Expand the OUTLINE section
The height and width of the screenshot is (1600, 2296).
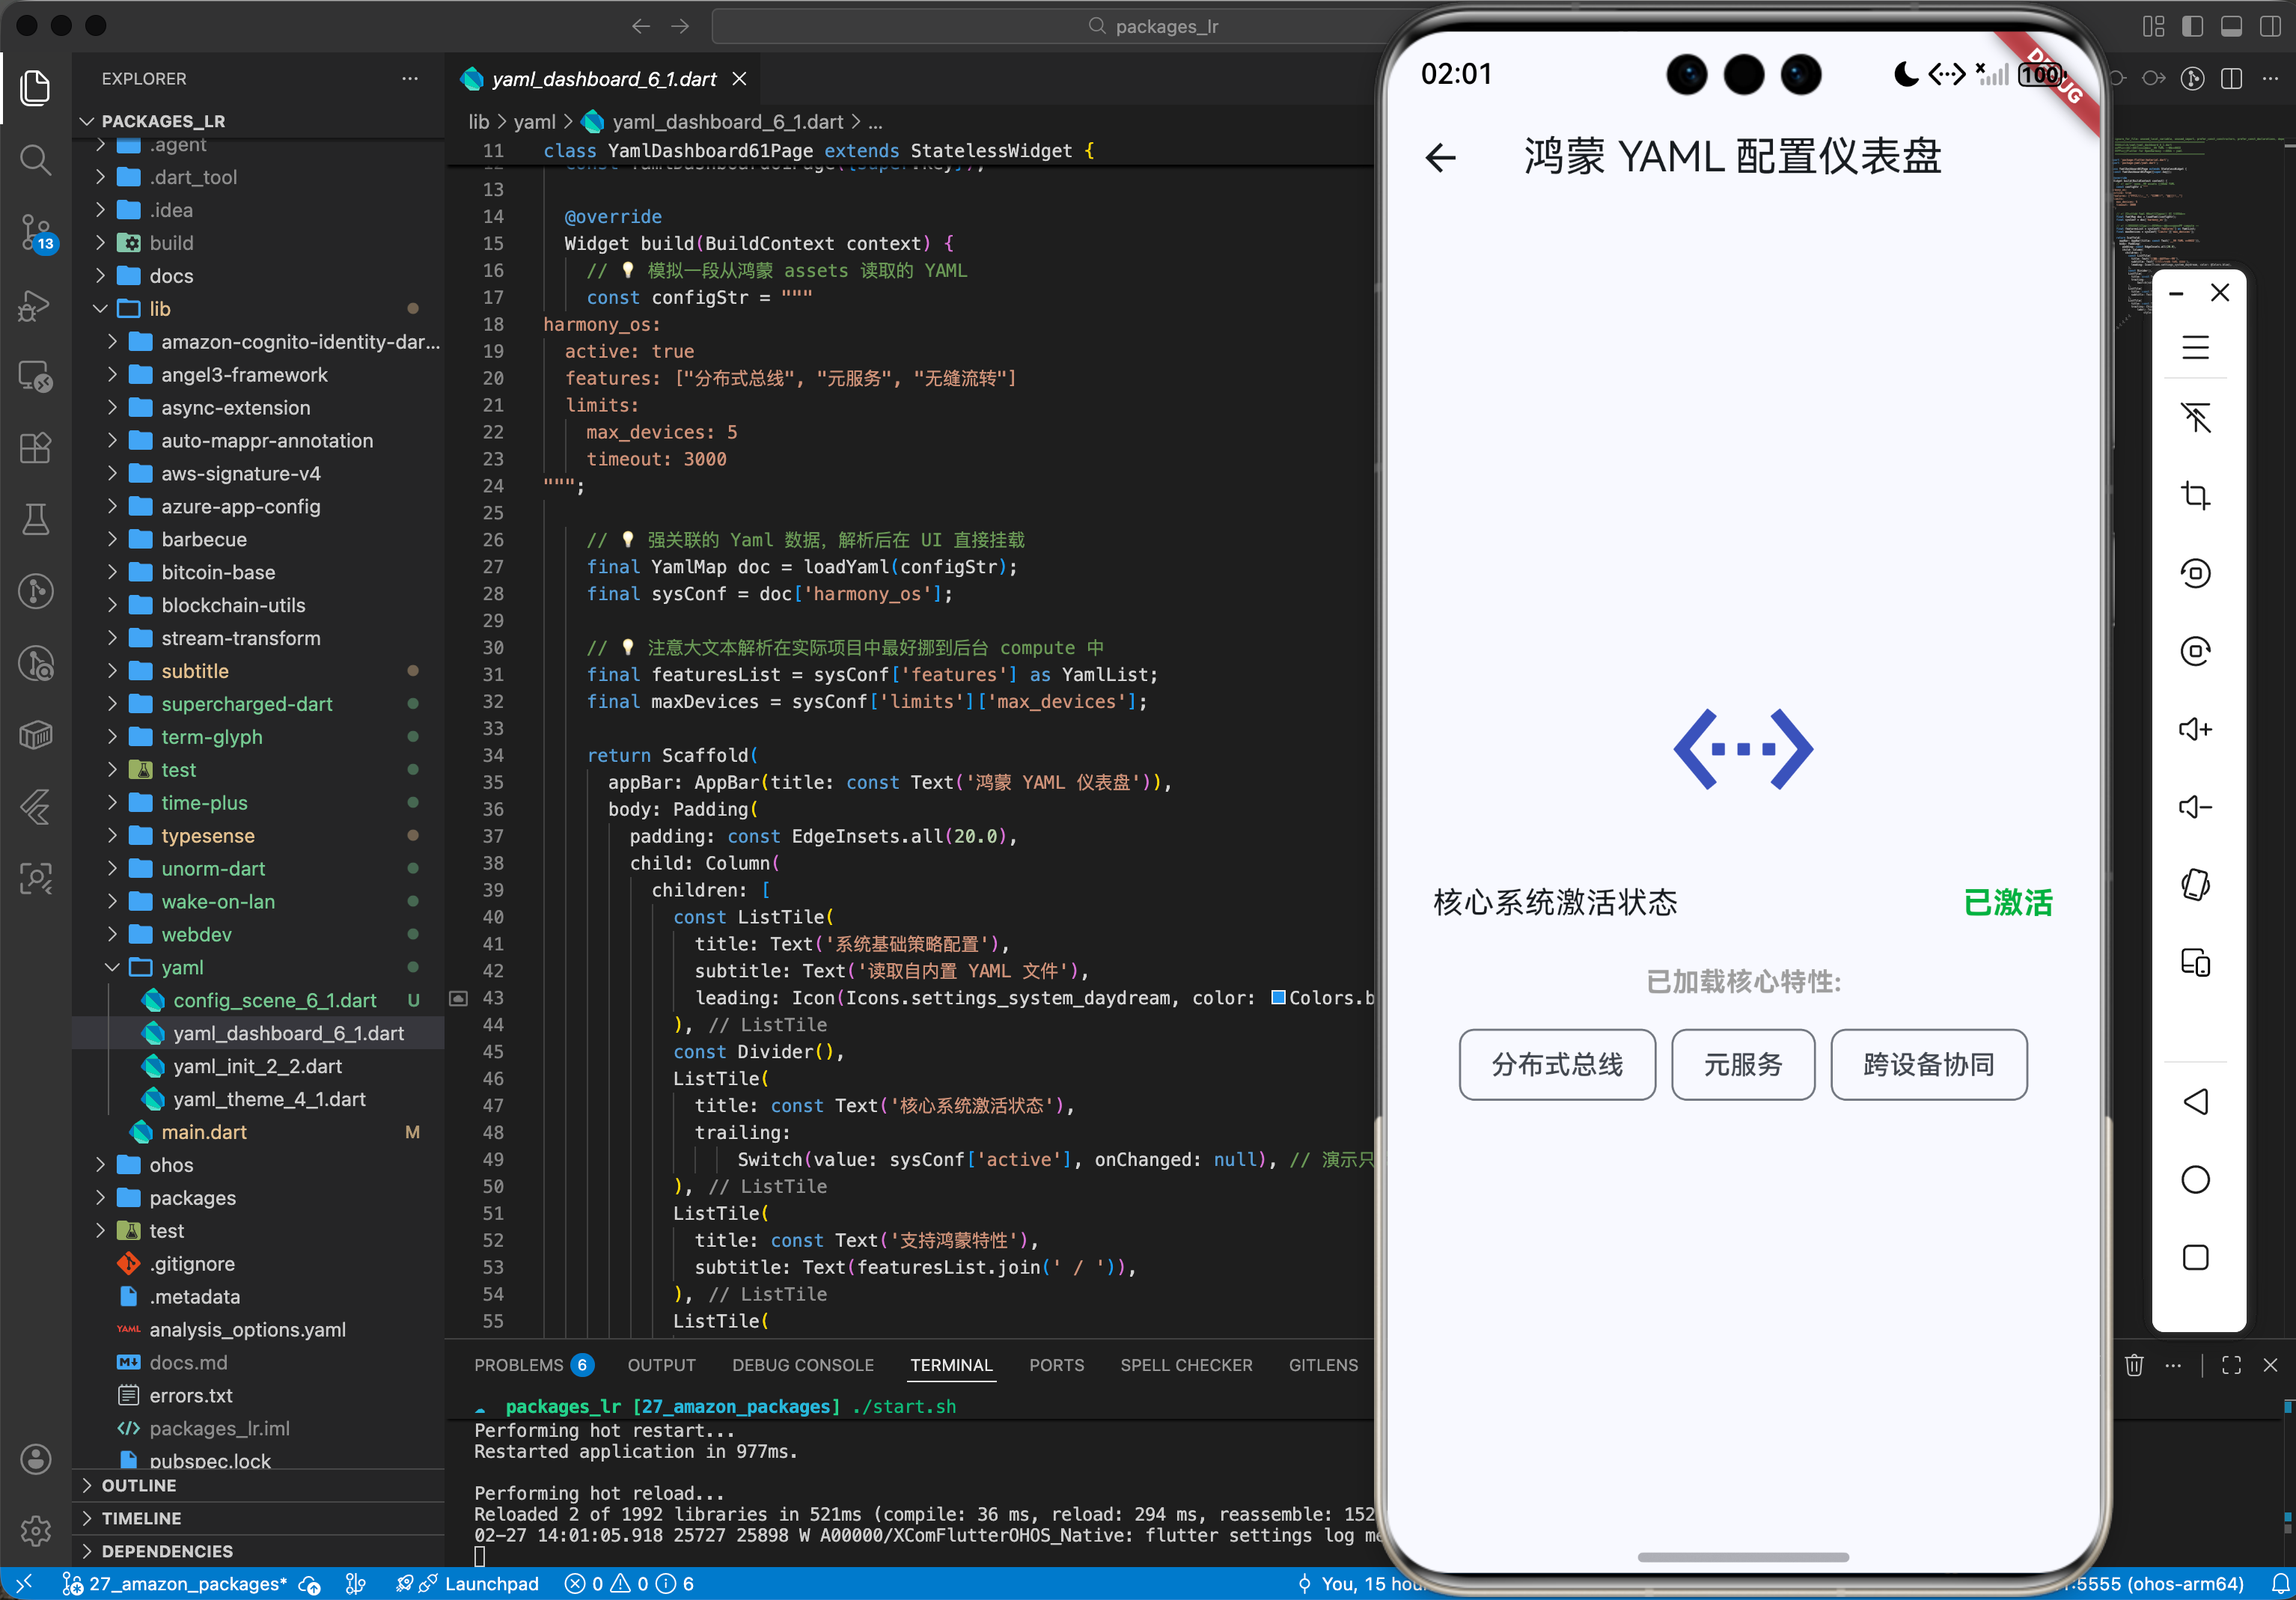pos(139,1486)
